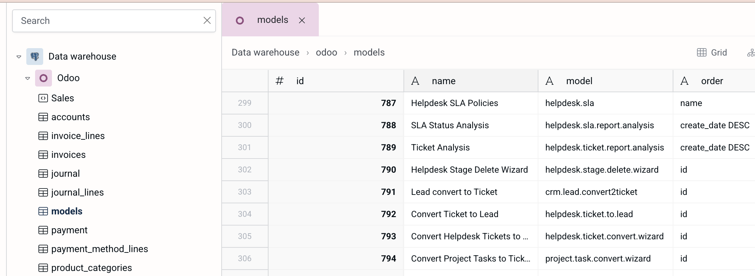755x276 pixels.
Task: Click the invoices table icon
Action: point(43,155)
